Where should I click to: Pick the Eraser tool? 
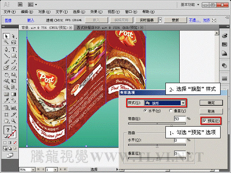[13, 68]
